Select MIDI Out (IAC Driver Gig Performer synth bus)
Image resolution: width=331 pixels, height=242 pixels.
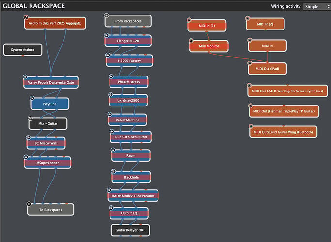[x=287, y=91]
